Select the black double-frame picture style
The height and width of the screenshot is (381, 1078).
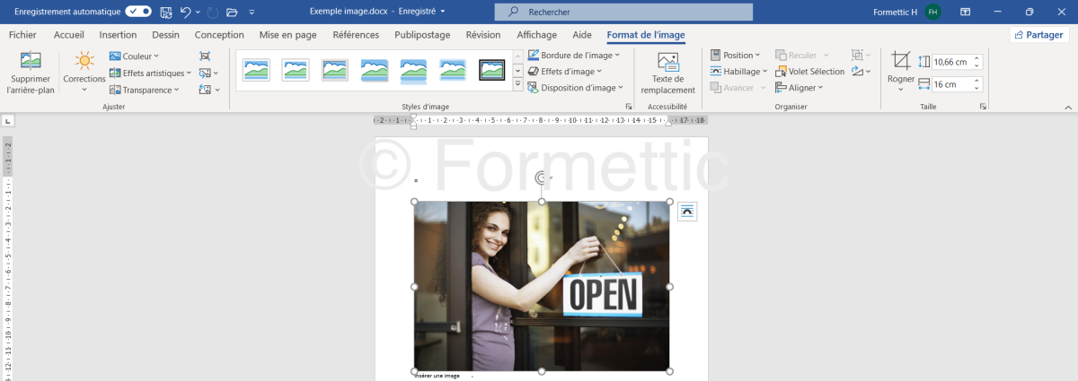click(x=491, y=70)
